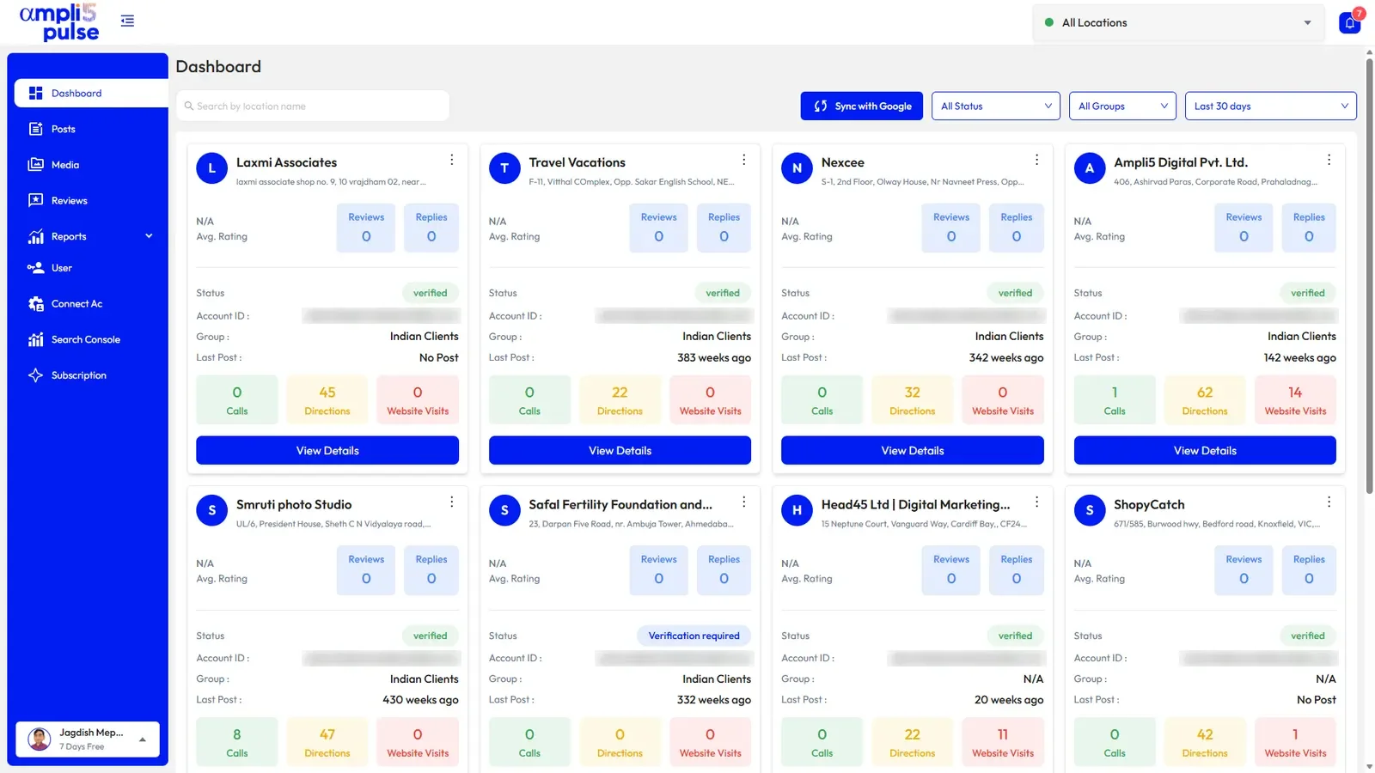Screen dimensions: 1375x773
Task: Click the 8 Calls tile on Smruti photo Studio
Action: (x=237, y=742)
